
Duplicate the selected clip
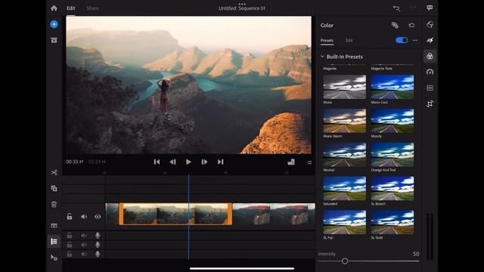point(54,188)
